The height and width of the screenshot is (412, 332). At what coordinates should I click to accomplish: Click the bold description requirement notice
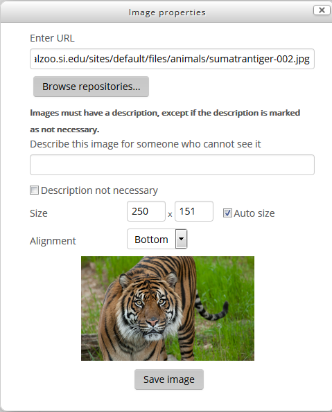tap(165, 121)
